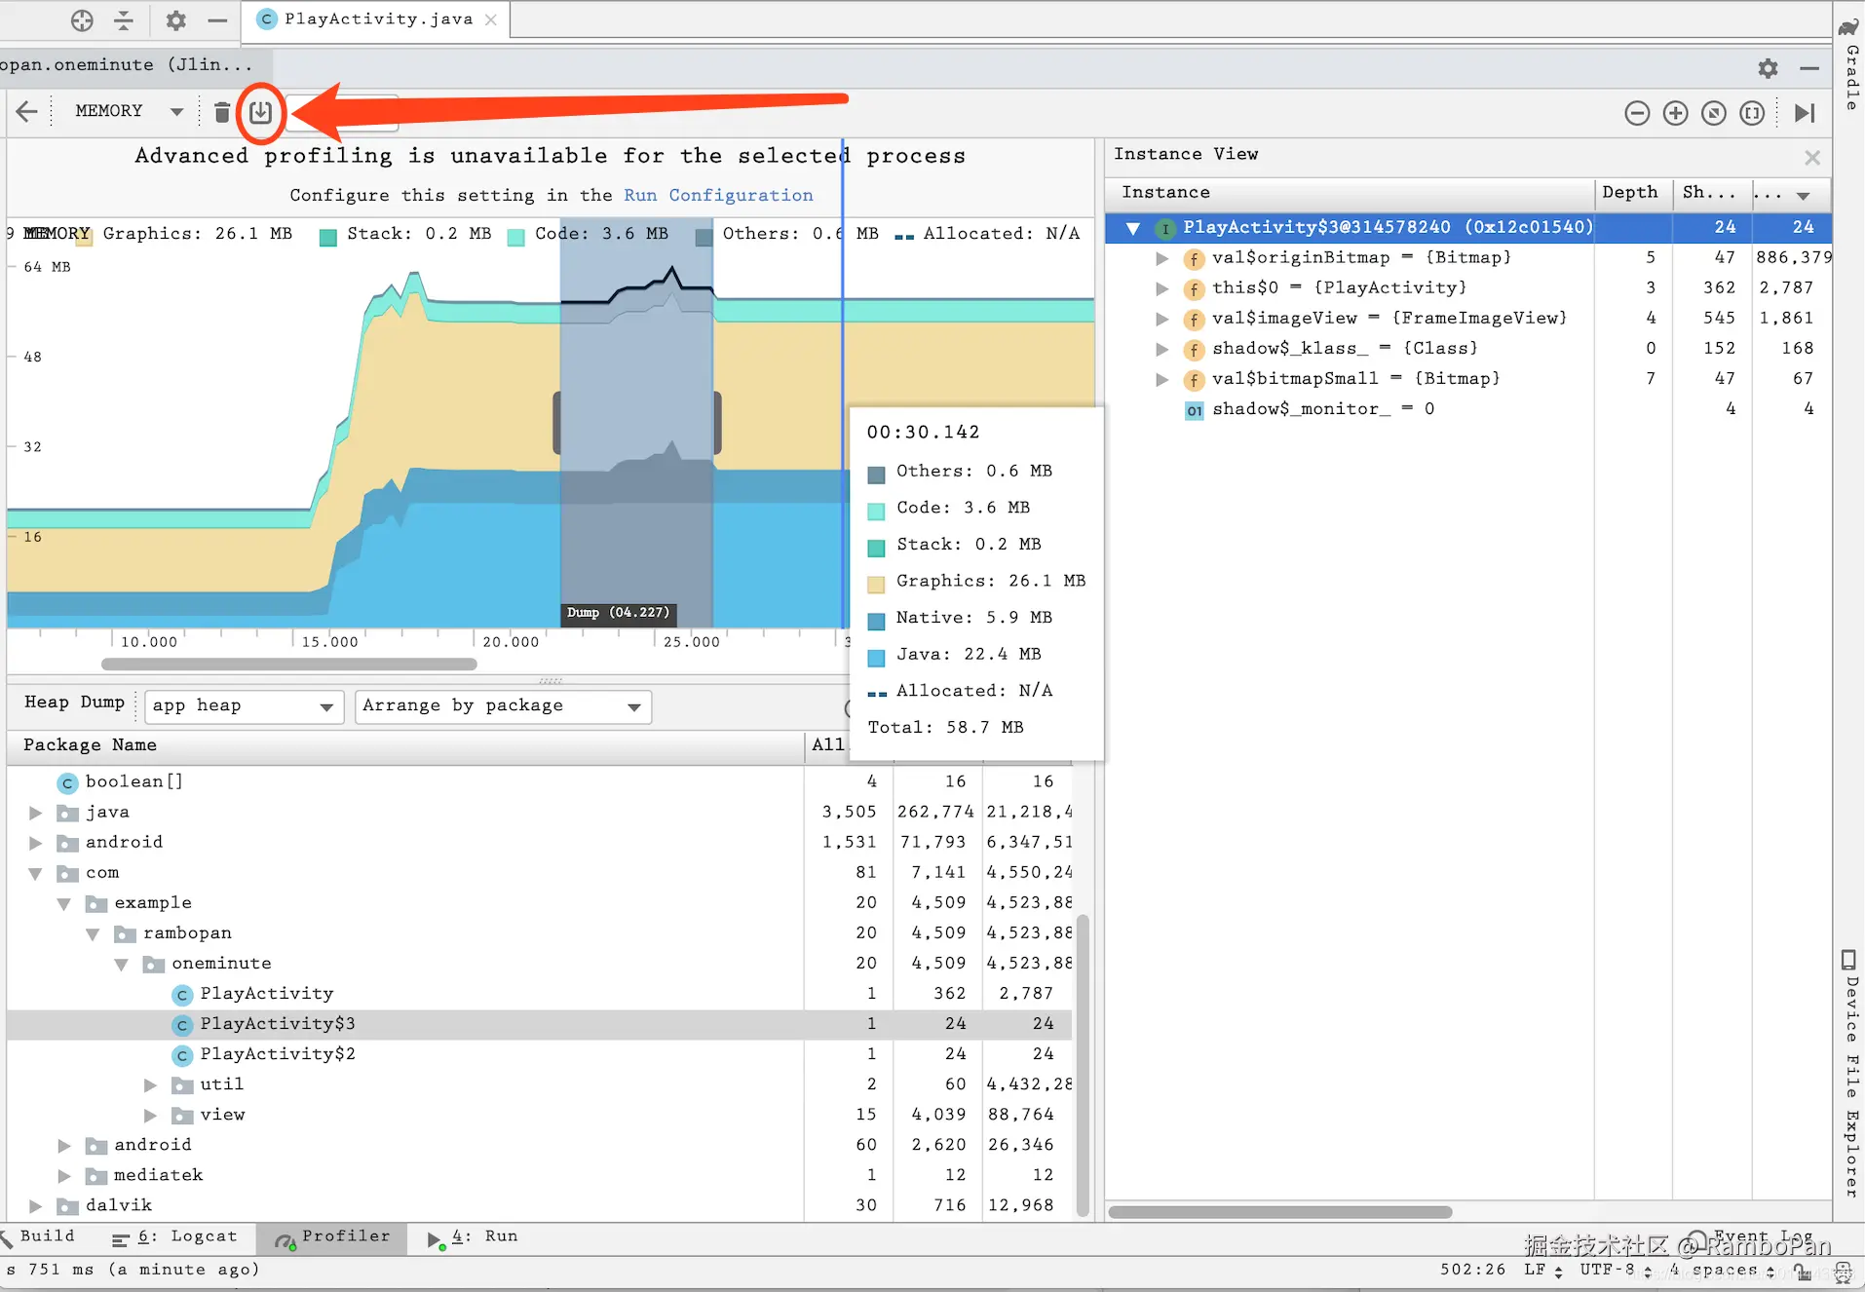Expand the val$imageView field
This screenshot has width=1865, height=1292.
[x=1161, y=319]
